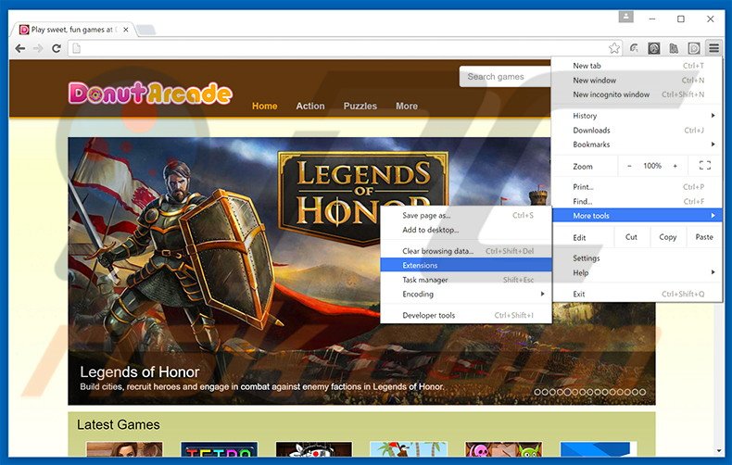732x465 pixels.
Task: Click Copy in the Edit row
Action: pyautogui.click(x=667, y=237)
